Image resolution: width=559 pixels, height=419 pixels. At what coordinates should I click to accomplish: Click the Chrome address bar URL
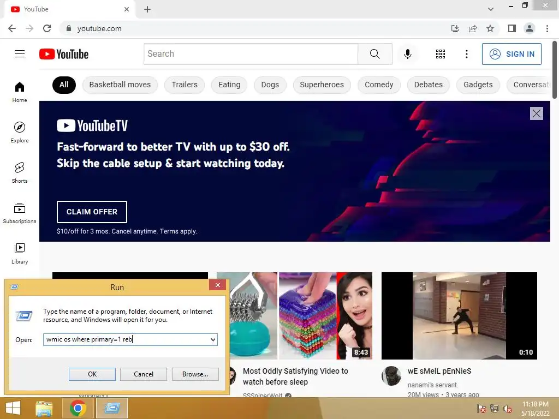99,28
